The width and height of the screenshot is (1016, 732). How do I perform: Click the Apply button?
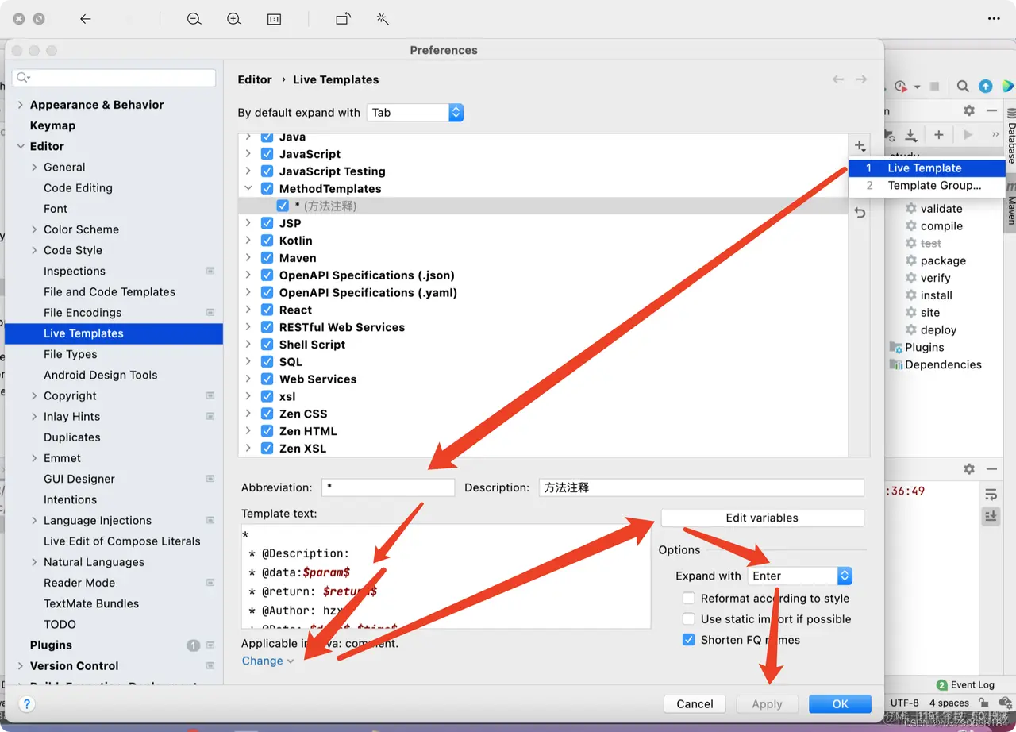pos(767,704)
